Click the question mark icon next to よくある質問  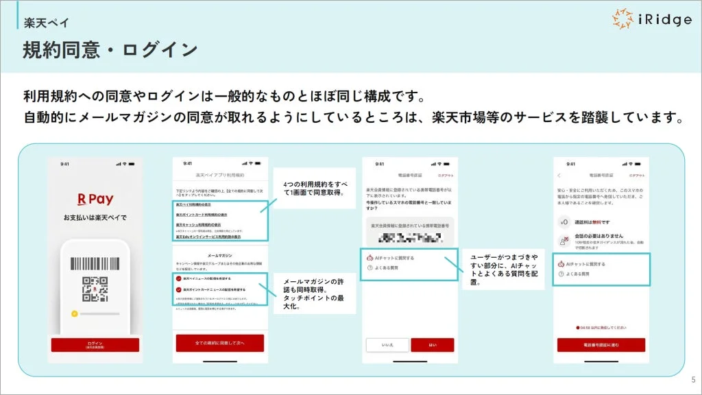coord(370,267)
